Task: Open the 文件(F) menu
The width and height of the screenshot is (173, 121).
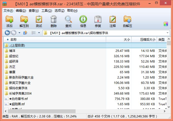Action: tap(8, 11)
